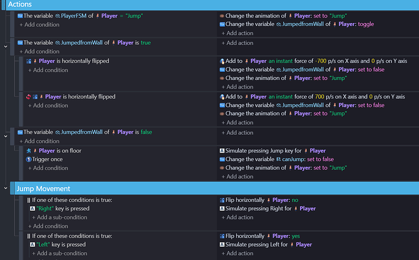Add action to the JumpedfromWall is false event

237,133
